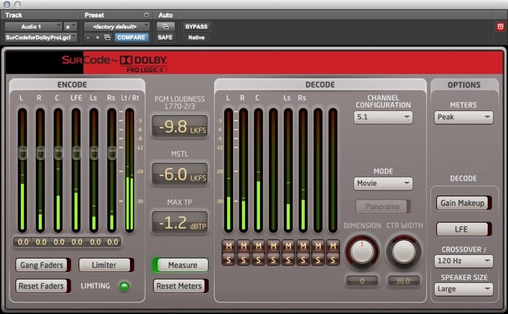Click the CTR Width value field 36.0
This screenshot has width=508, height=314.
(x=404, y=281)
